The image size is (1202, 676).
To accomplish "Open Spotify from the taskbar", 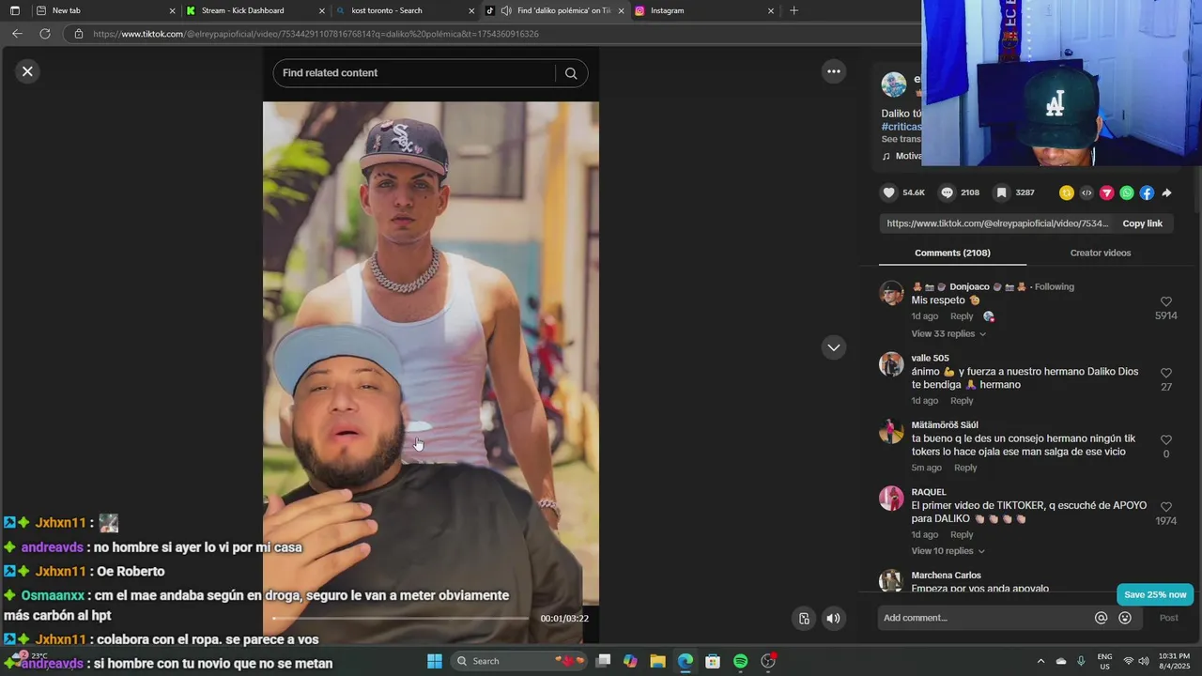I will (740, 661).
